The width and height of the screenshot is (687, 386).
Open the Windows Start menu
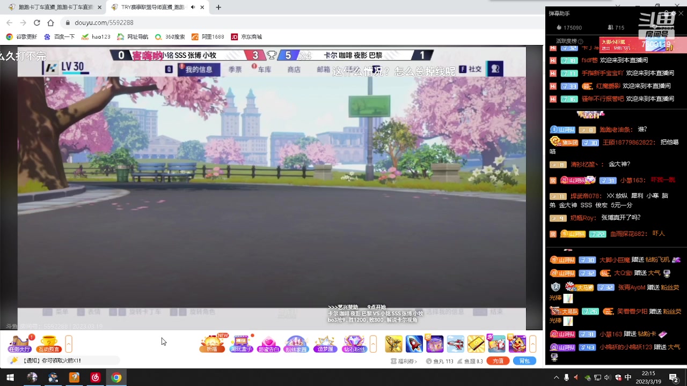click(10, 377)
